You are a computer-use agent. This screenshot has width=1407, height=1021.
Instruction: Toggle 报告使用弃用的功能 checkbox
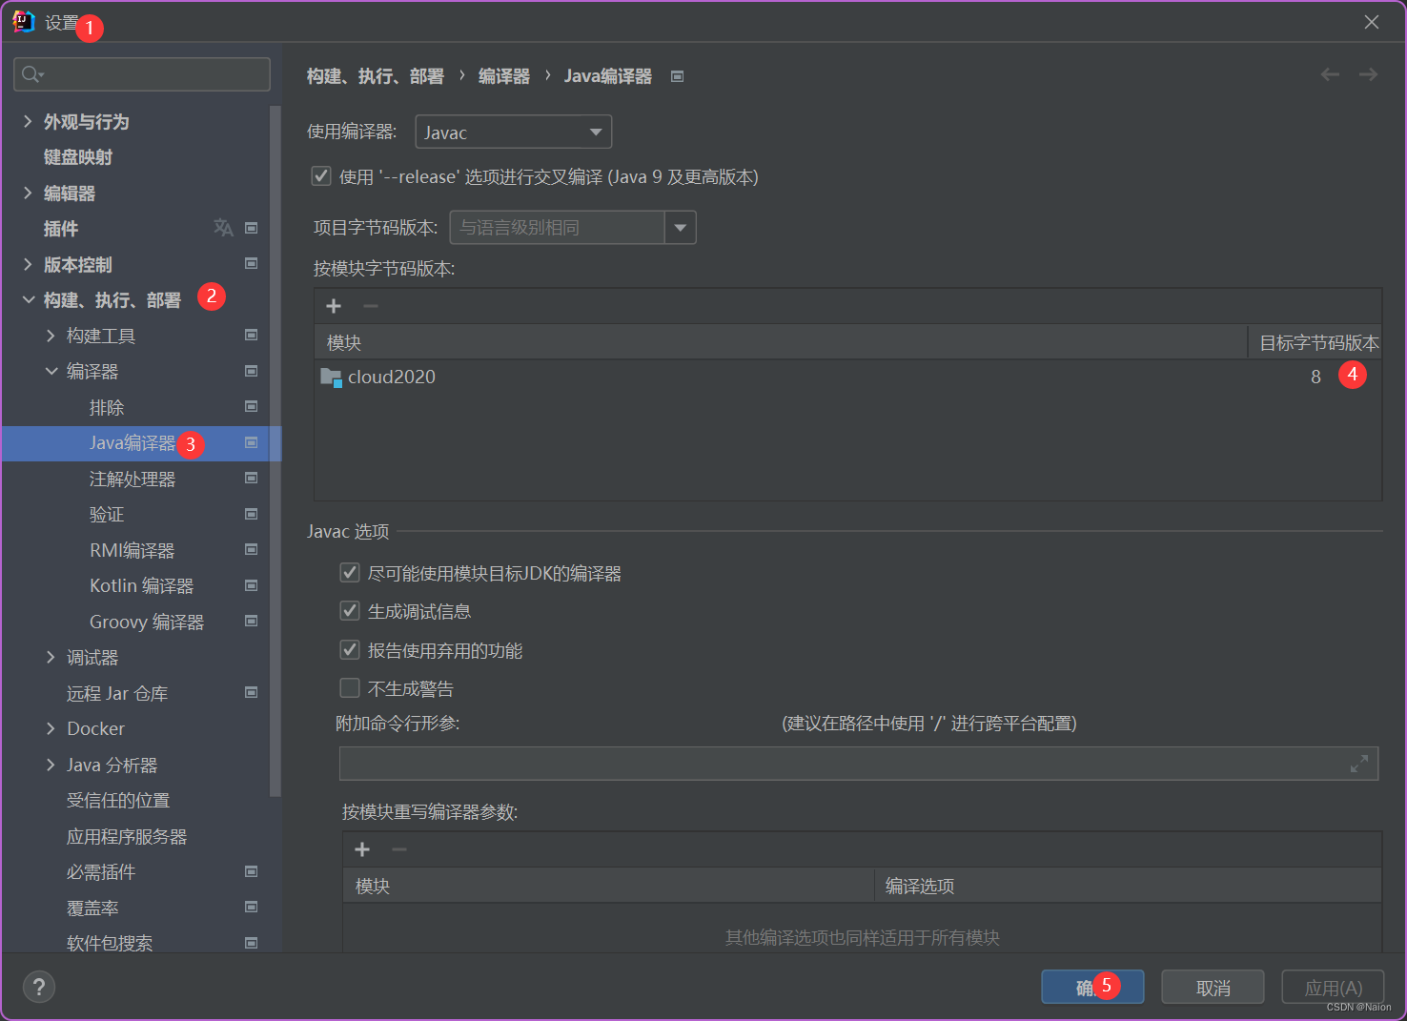click(350, 650)
